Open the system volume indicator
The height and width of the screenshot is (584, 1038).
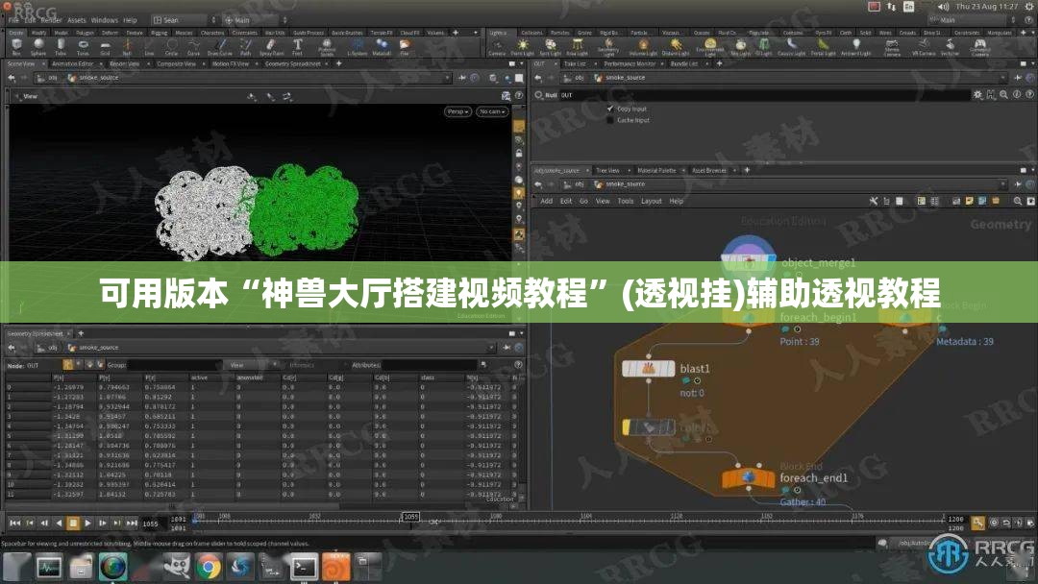tap(943, 7)
